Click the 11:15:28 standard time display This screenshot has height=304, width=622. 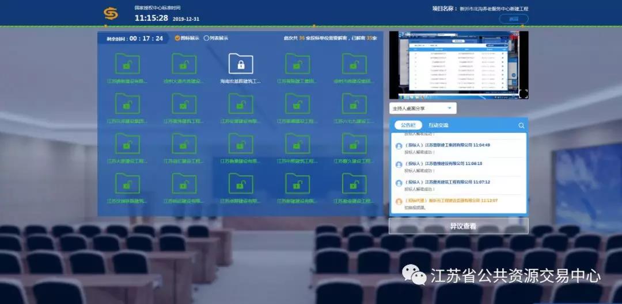tap(151, 18)
